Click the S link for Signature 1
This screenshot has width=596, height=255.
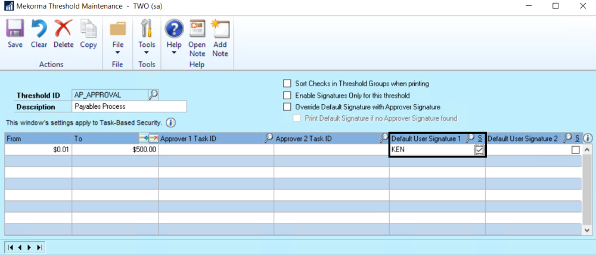pyautogui.click(x=480, y=138)
